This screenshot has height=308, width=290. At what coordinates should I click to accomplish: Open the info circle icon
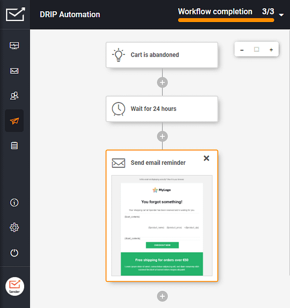coord(14,203)
